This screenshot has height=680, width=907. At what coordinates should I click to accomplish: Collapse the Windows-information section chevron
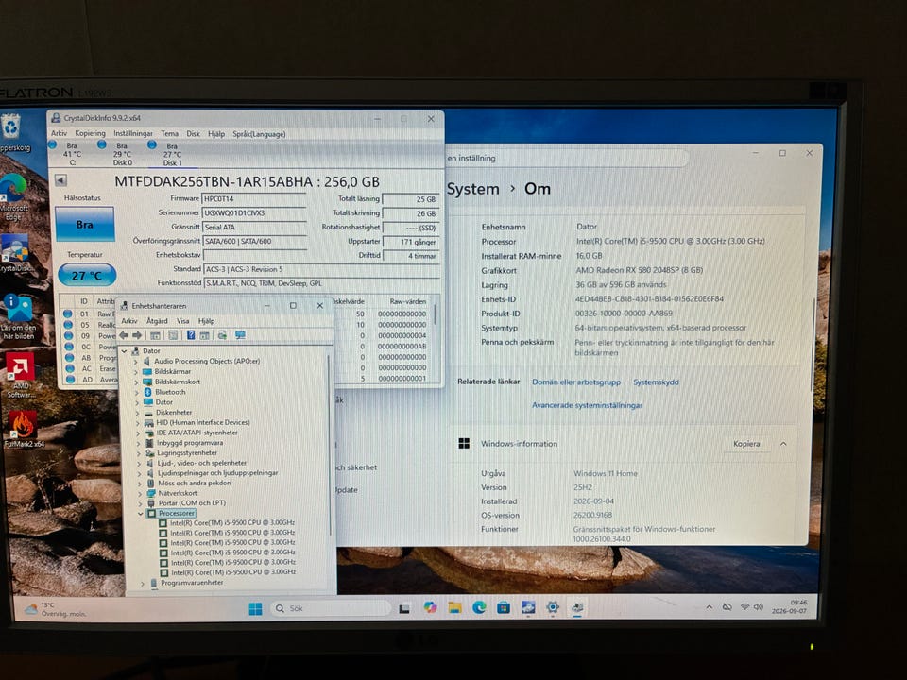coord(783,444)
